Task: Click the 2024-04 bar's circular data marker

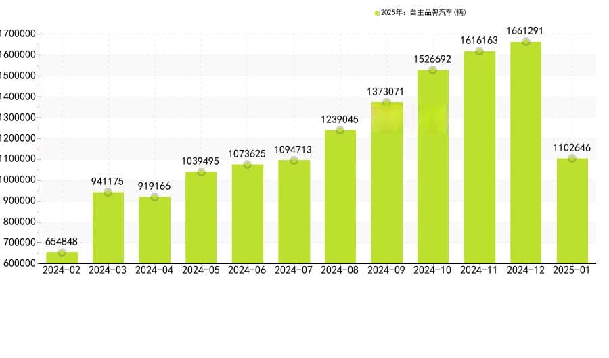Action: point(154,197)
